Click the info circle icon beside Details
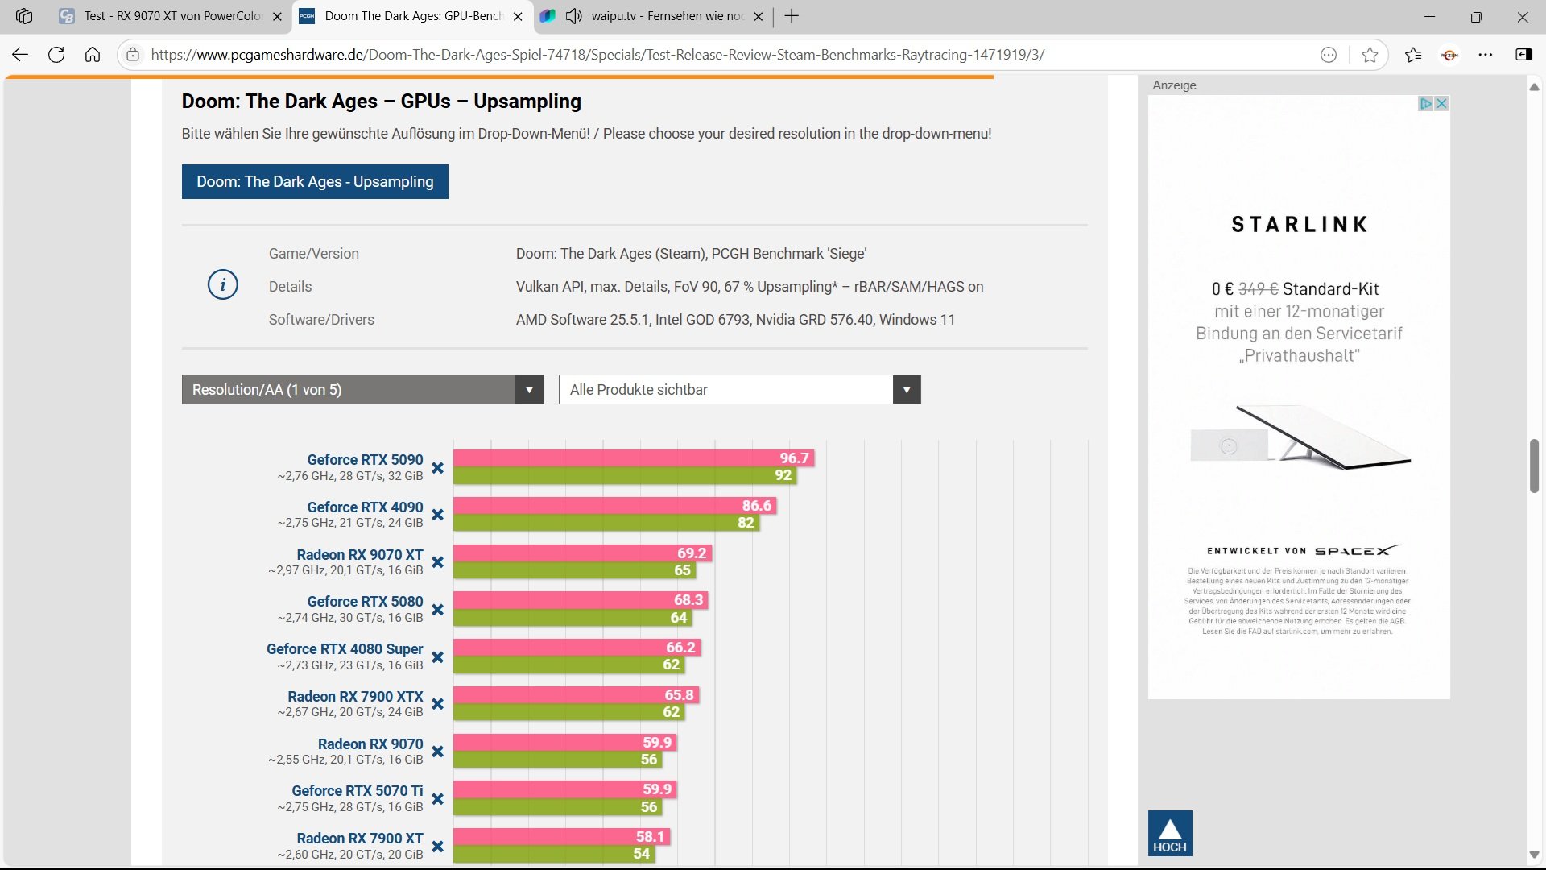 point(223,285)
